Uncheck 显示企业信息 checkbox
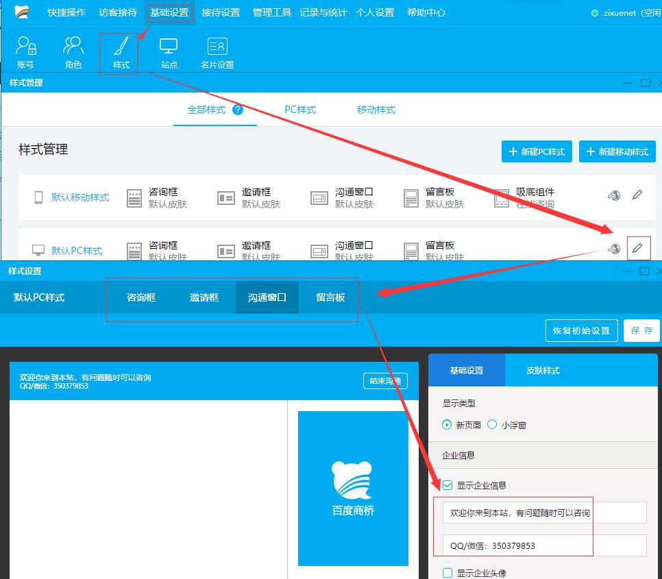662x579 pixels. pyautogui.click(x=448, y=485)
